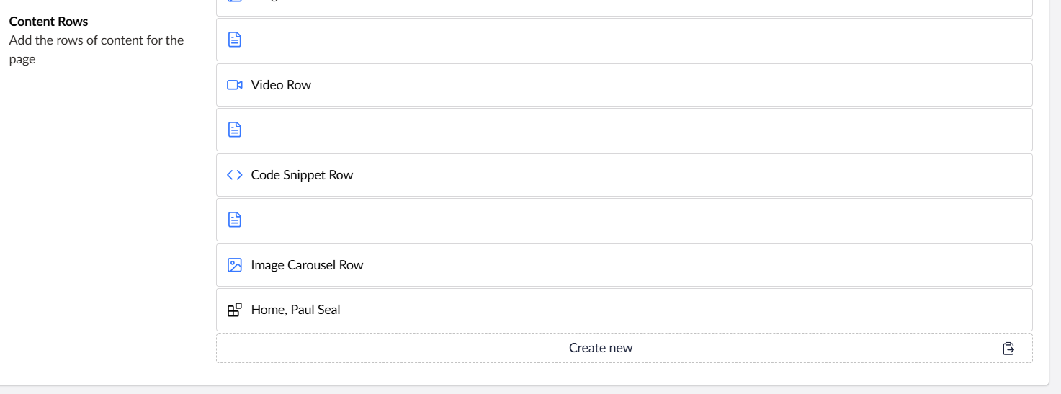The width and height of the screenshot is (1061, 394).
Task: Click document icon between Video Row and Code Snippet Row
Action: pos(234,130)
